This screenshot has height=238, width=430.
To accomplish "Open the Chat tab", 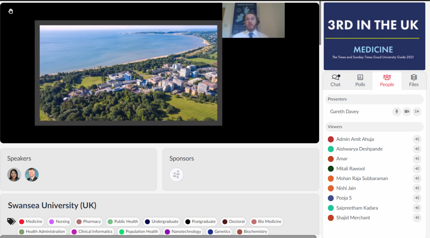I will (335, 81).
